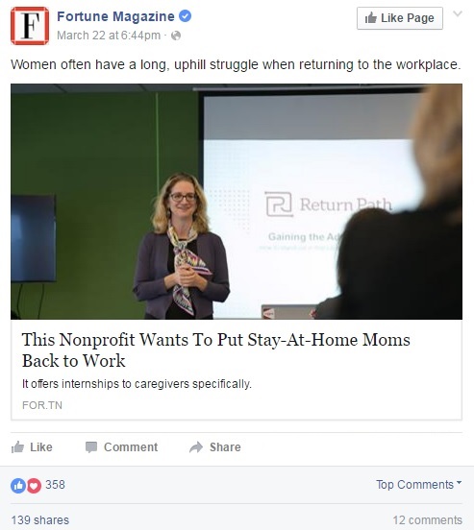Open the March 22 at 6:44pm timestamp
474x530 pixels.
point(109,36)
